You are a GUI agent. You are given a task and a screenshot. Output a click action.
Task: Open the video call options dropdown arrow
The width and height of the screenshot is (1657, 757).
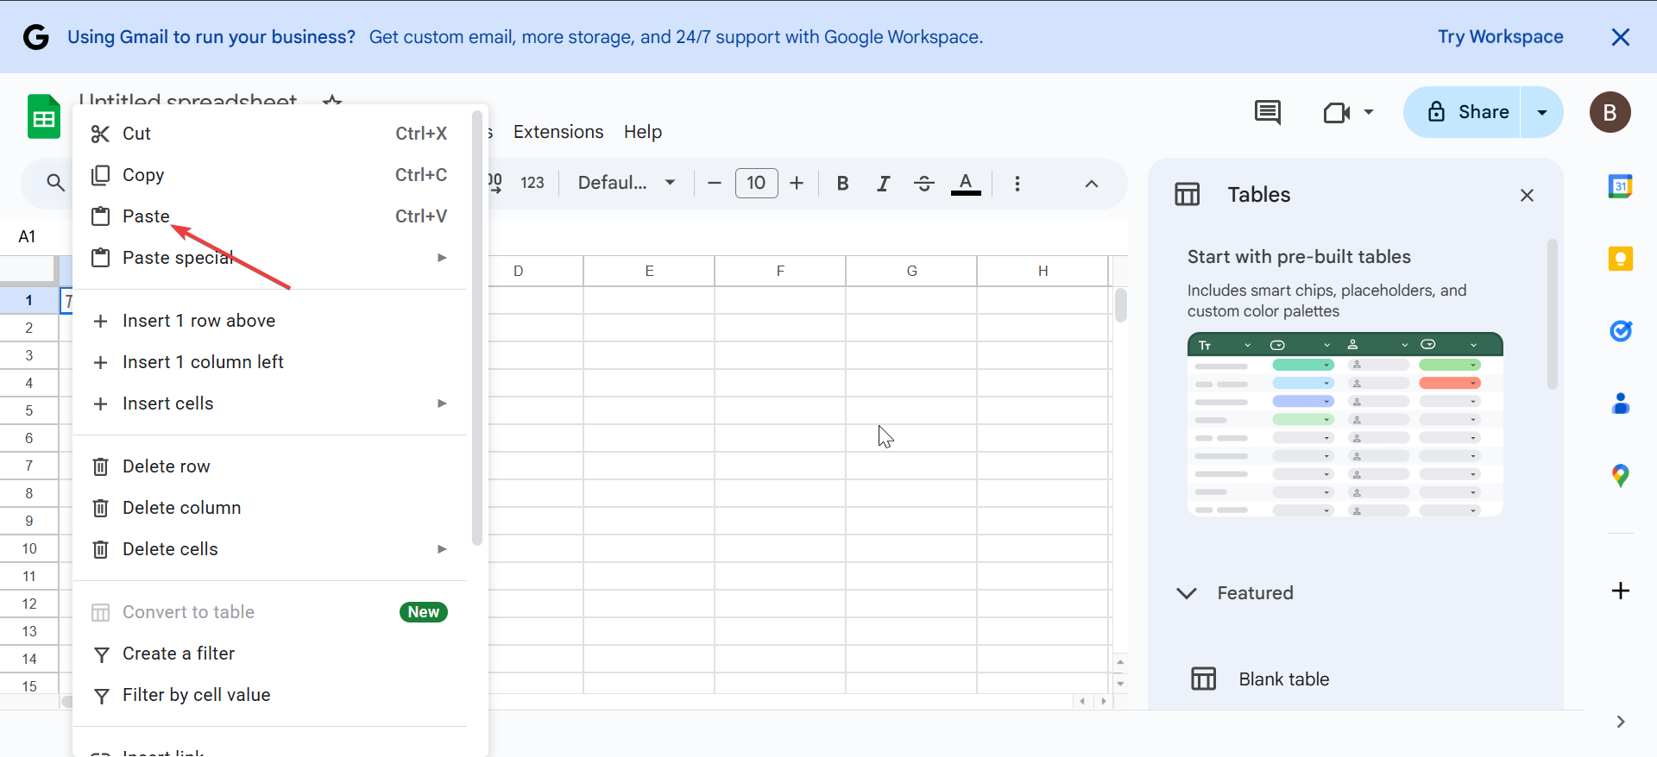coord(1369,112)
